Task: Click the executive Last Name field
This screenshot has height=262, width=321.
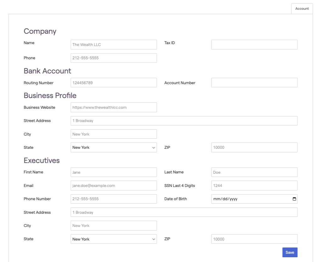Action: pos(254,172)
